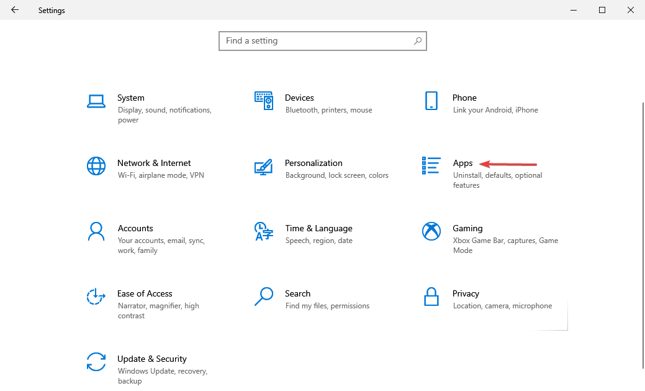Click the Personalization brush icon
This screenshot has height=391, width=645.
coord(263,166)
